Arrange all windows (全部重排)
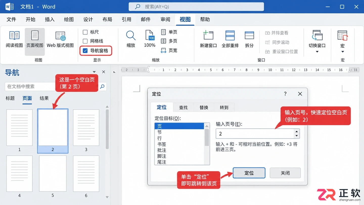Viewport: 364px width, 205px height. (x=230, y=39)
